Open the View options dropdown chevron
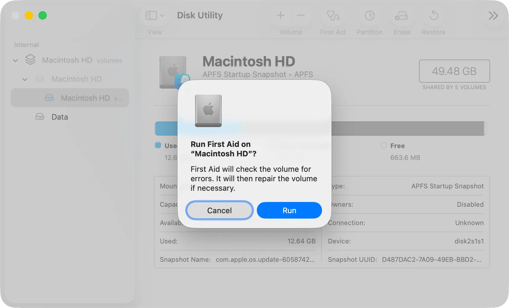Viewport: 509px width, 308px height. pos(162,15)
